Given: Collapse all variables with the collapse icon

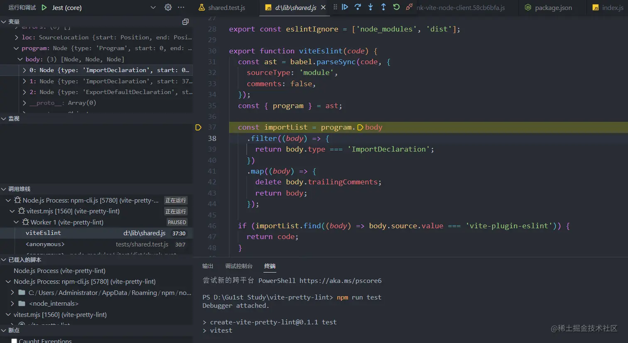Looking at the screenshot, I should click(186, 22).
